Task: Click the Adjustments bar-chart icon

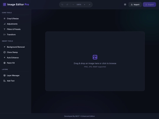Action: click(x=4, y=24)
